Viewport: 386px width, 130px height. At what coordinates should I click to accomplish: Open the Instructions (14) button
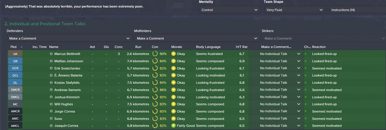coord(358,10)
